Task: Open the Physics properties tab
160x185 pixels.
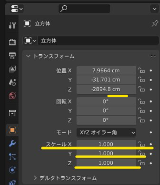Action: [x=12, y=170]
